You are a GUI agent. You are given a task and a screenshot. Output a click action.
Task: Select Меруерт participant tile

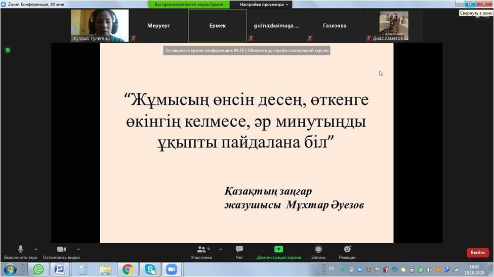coord(158,26)
